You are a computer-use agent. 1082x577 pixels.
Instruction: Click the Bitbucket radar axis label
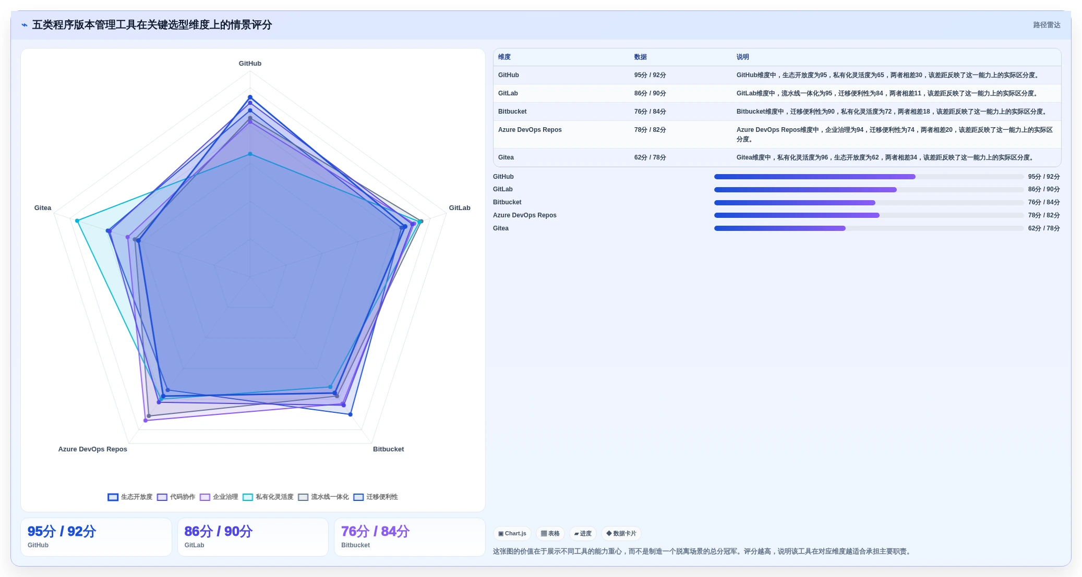(388, 449)
